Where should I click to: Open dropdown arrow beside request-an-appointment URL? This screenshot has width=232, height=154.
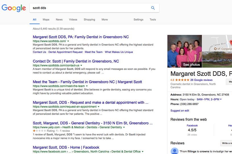tap(99, 107)
